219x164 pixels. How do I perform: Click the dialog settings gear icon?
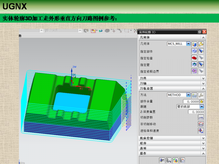click(200, 32)
